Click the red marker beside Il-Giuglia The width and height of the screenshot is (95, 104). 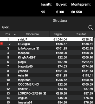coord(1,43)
